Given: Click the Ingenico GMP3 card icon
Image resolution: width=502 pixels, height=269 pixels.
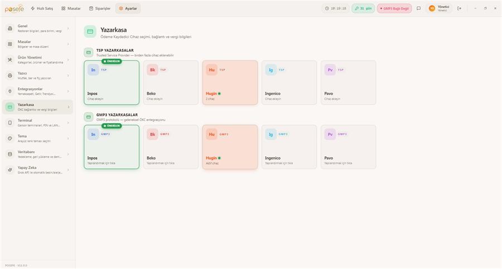Looking at the screenshot, I should click(x=271, y=134).
